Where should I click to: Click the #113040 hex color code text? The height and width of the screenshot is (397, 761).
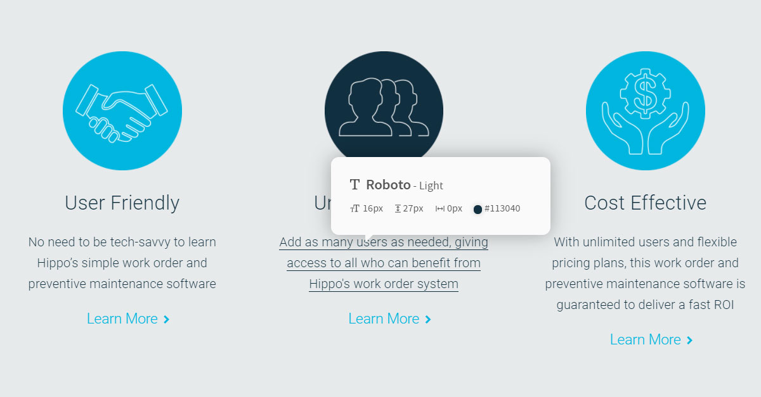pyautogui.click(x=502, y=208)
